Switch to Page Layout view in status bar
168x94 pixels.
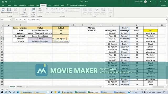tap(142, 89)
